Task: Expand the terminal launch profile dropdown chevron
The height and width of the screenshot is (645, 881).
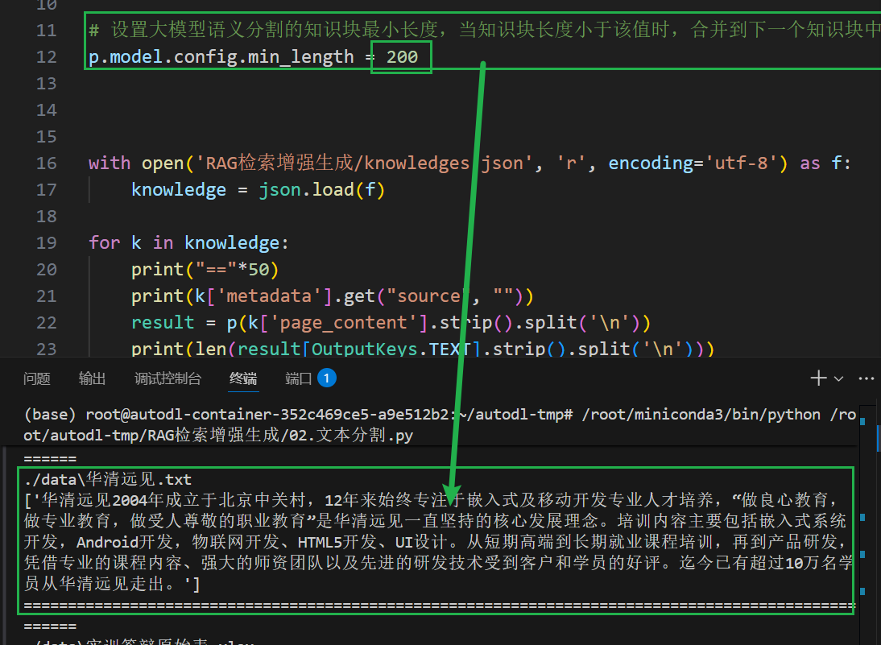Action: pos(838,378)
